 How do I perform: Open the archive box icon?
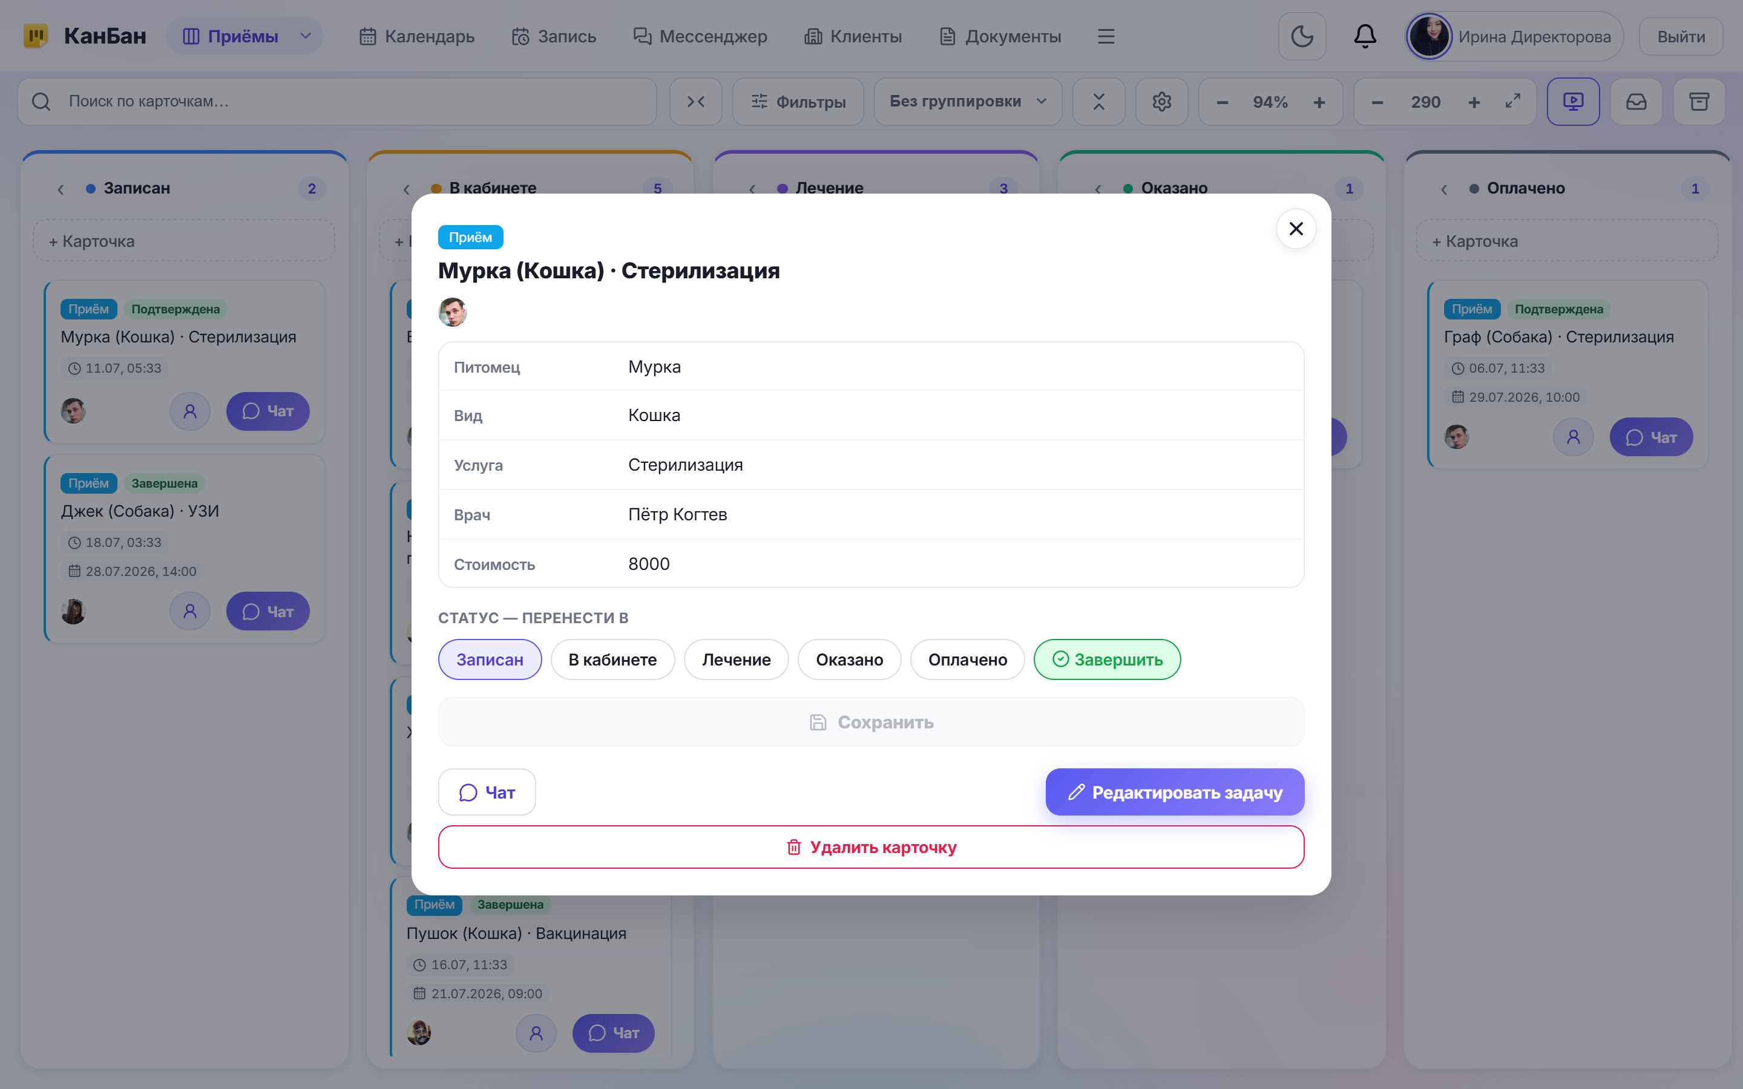[x=1699, y=102]
